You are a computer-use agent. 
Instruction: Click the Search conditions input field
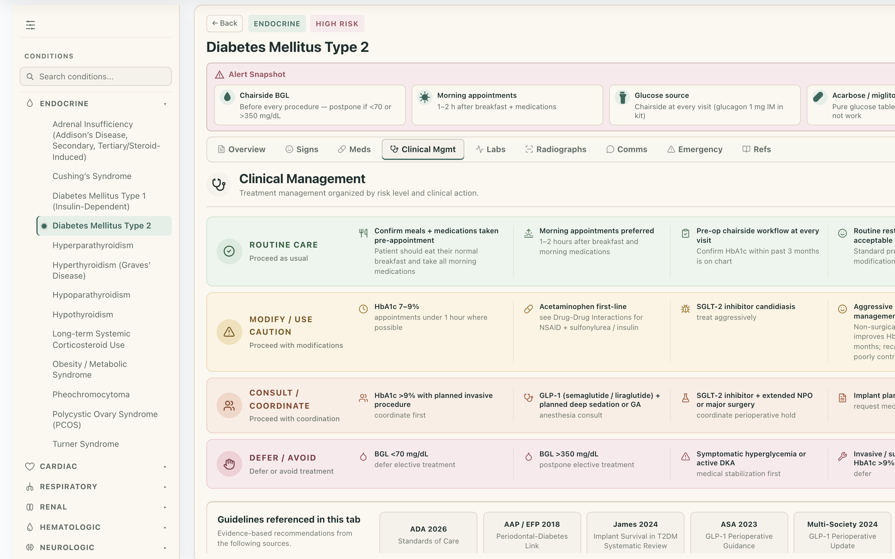(x=96, y=77)
